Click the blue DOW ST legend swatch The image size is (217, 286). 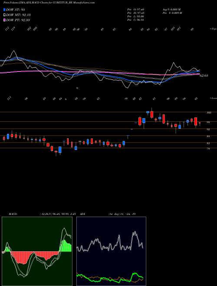[x=4, y=10]
